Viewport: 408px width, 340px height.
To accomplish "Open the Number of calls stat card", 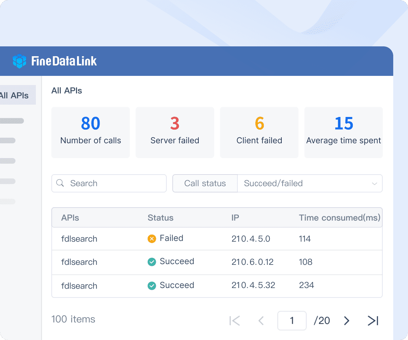I will 90,132.
